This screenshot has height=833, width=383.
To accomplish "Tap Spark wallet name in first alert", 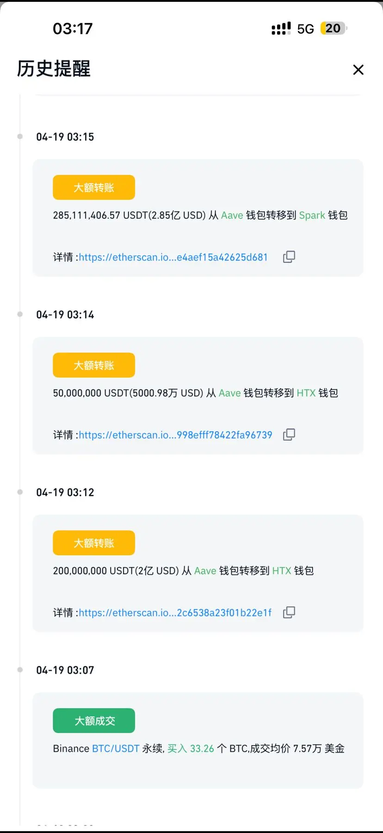I will click(312, 215).
